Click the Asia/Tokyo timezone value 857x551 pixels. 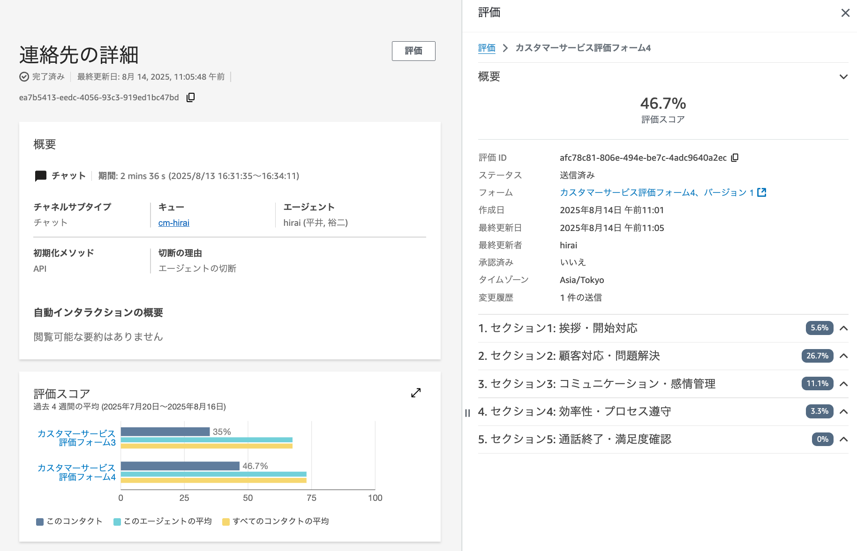[582, 280]
